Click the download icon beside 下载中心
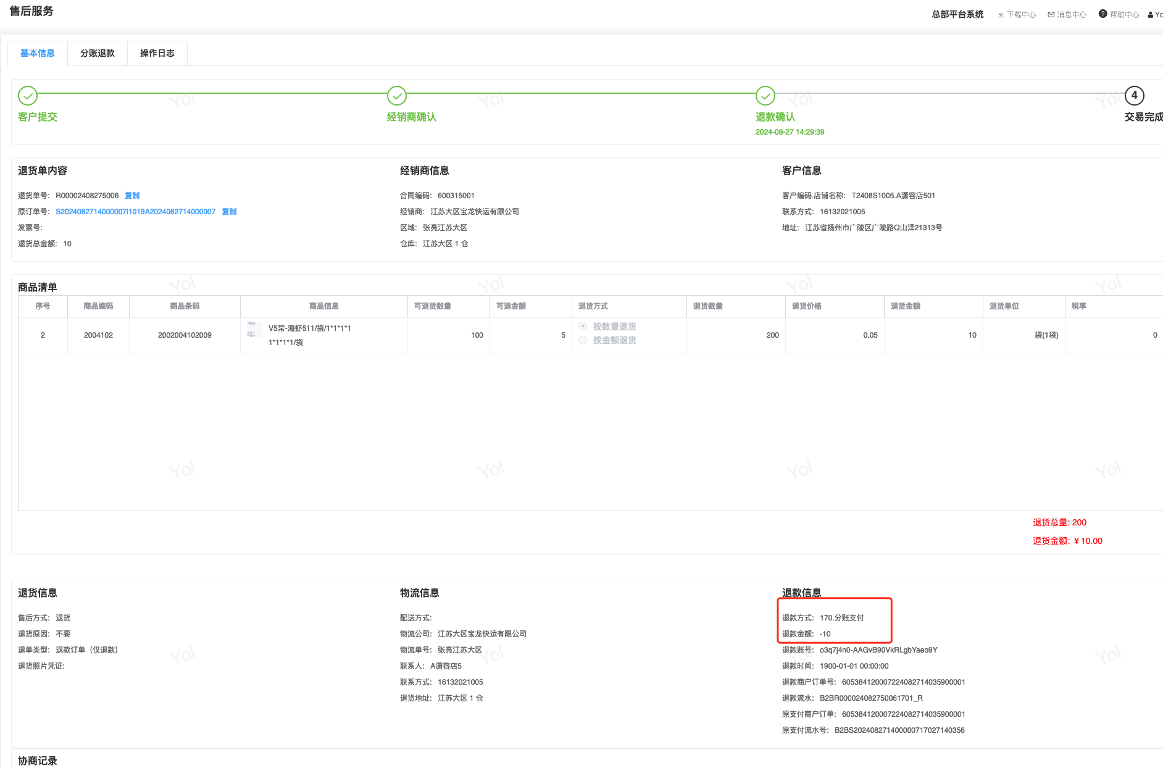 coord(1001,14)
